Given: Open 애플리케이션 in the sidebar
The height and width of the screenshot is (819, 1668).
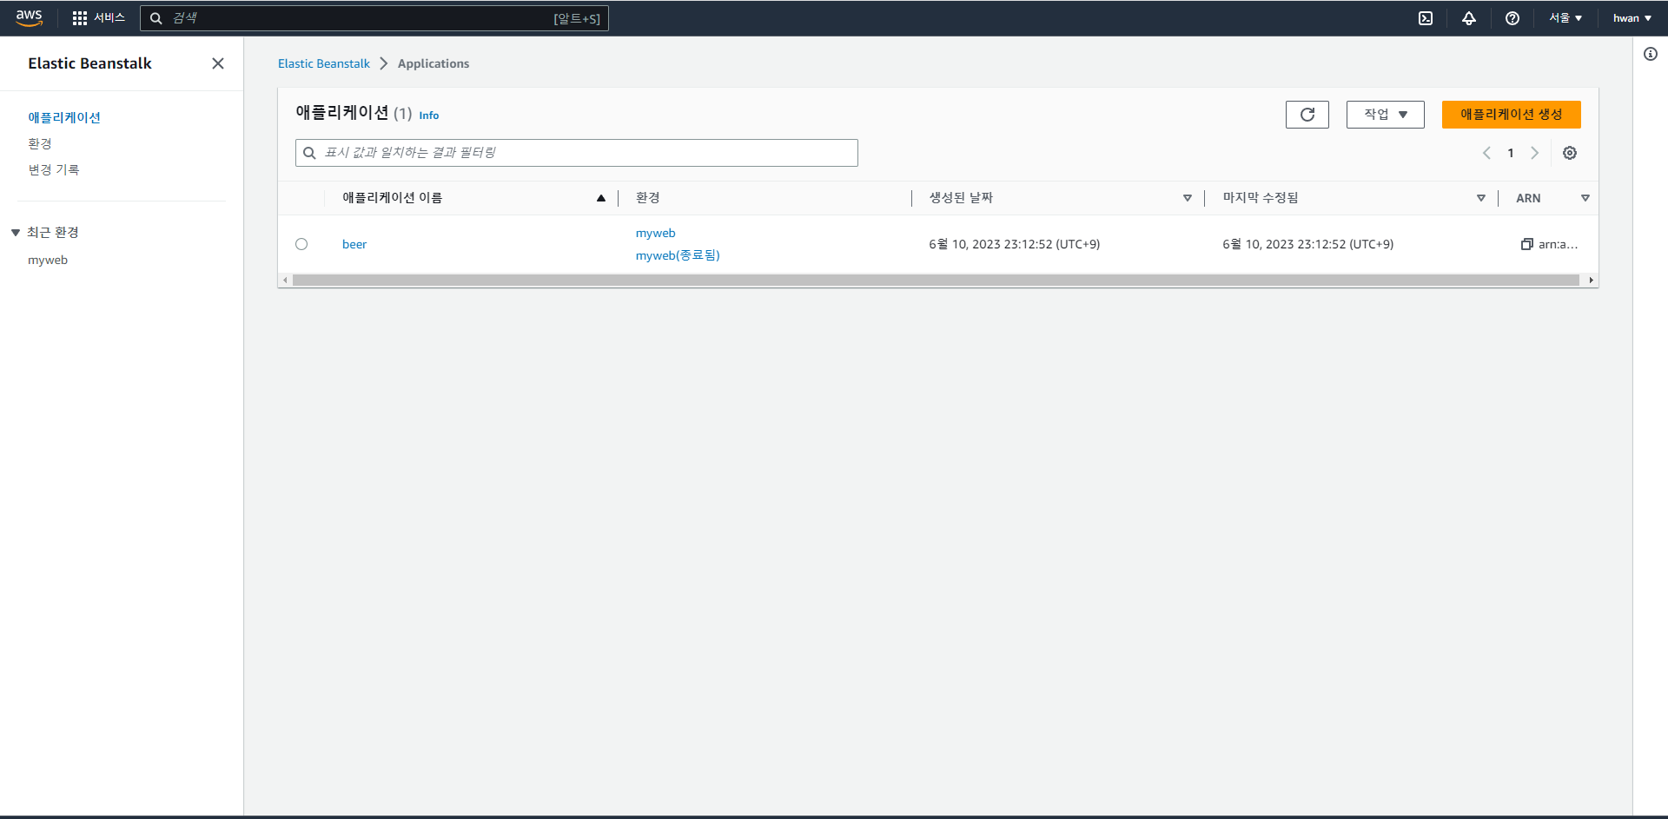Looking at the screenshot, I should 64,117.
